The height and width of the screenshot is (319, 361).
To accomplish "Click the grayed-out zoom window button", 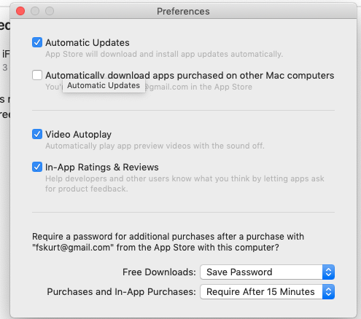I will (50, 11).
